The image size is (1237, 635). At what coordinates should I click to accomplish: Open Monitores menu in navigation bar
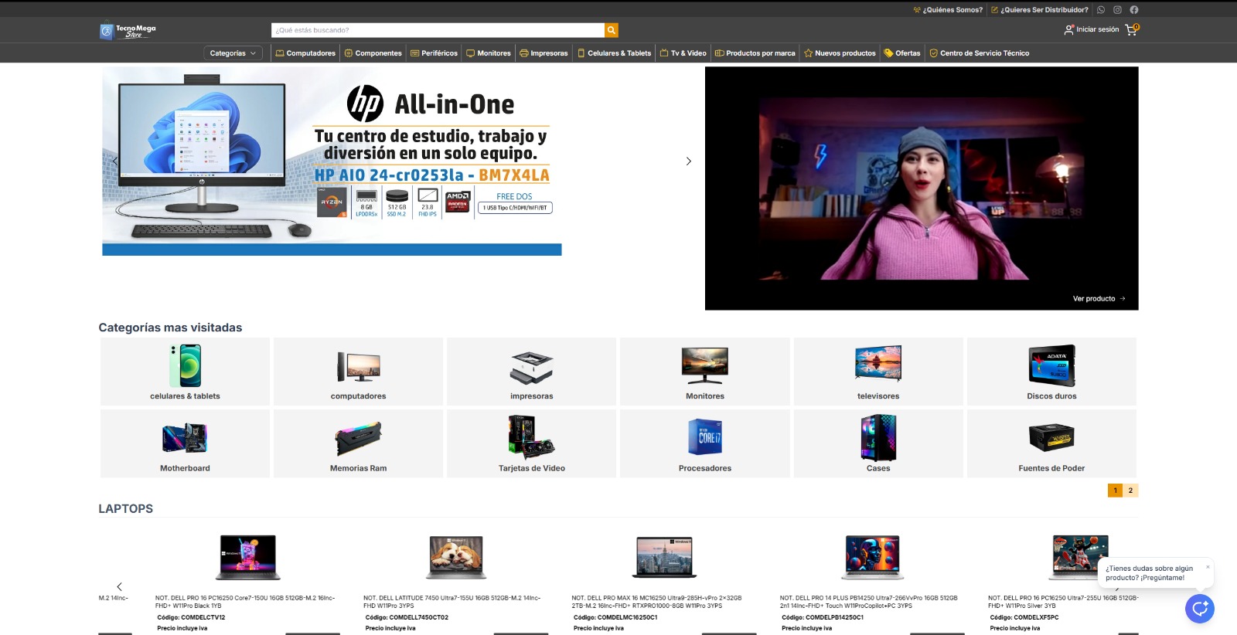488,53
